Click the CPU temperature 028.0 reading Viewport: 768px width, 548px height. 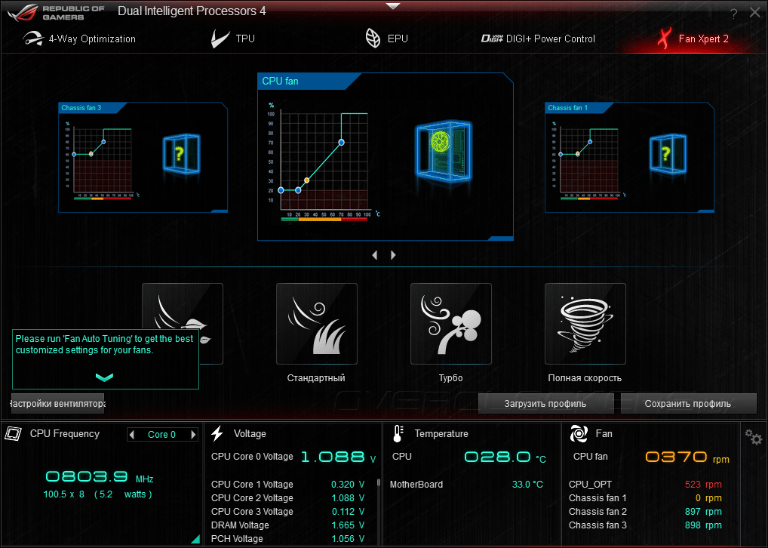pyautogui.click(x=505, y=457)
